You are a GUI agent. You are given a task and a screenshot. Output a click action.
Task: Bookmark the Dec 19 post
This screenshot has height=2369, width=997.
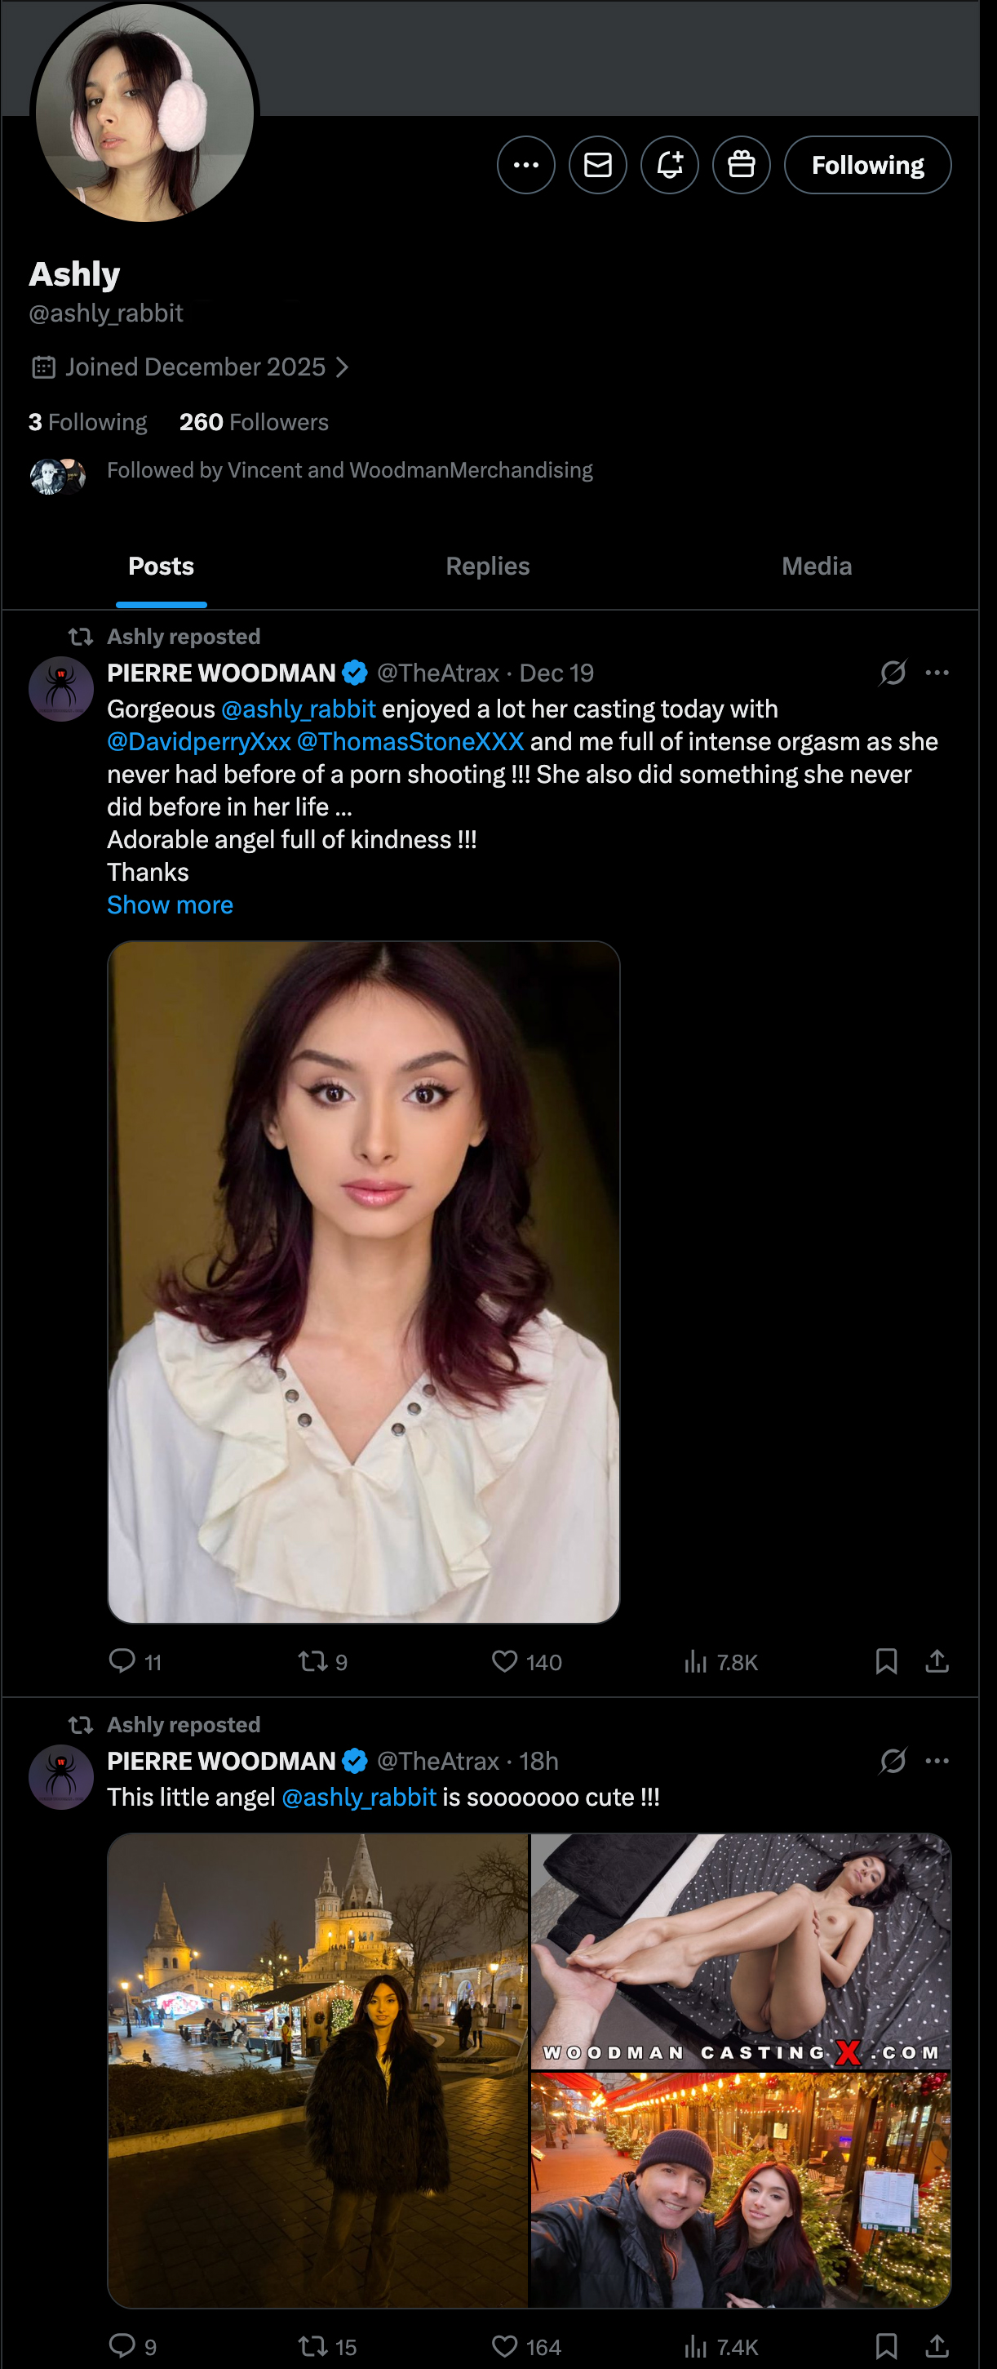coord(886,1661)
